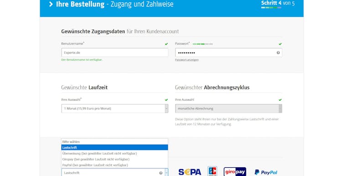Viewport: 342px width, 176px height.
Task: Click the payment method help icon
Action: [x=161, y=173]
